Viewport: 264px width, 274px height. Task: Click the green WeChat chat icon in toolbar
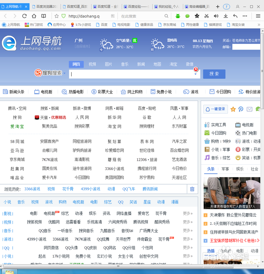(187, 16)
